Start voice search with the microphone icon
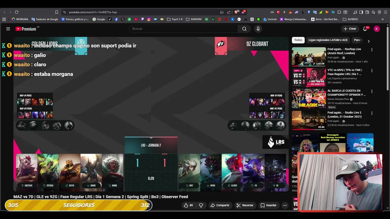390x219 pixels. tap(258, 29)
